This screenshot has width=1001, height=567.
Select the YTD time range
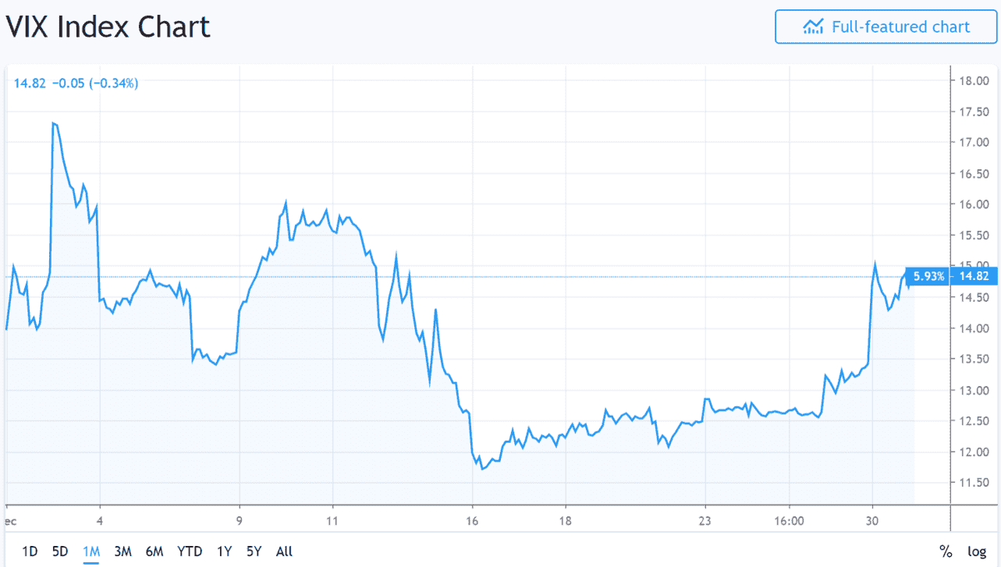190,551
